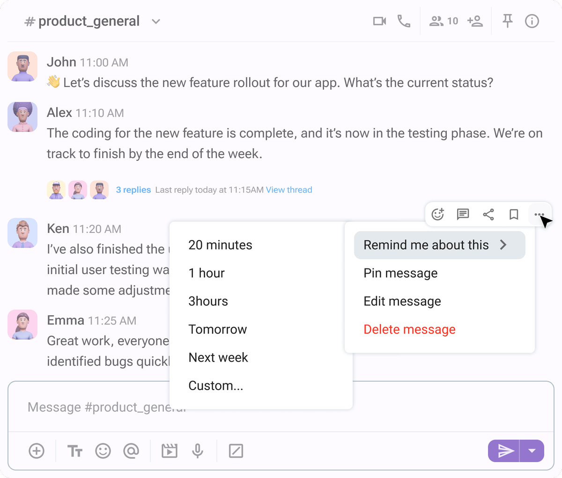Add a person to the channel
This screenshot has width=562, height=478.
(x=475, y=21)
